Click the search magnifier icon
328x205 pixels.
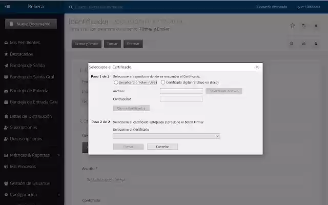71,7
